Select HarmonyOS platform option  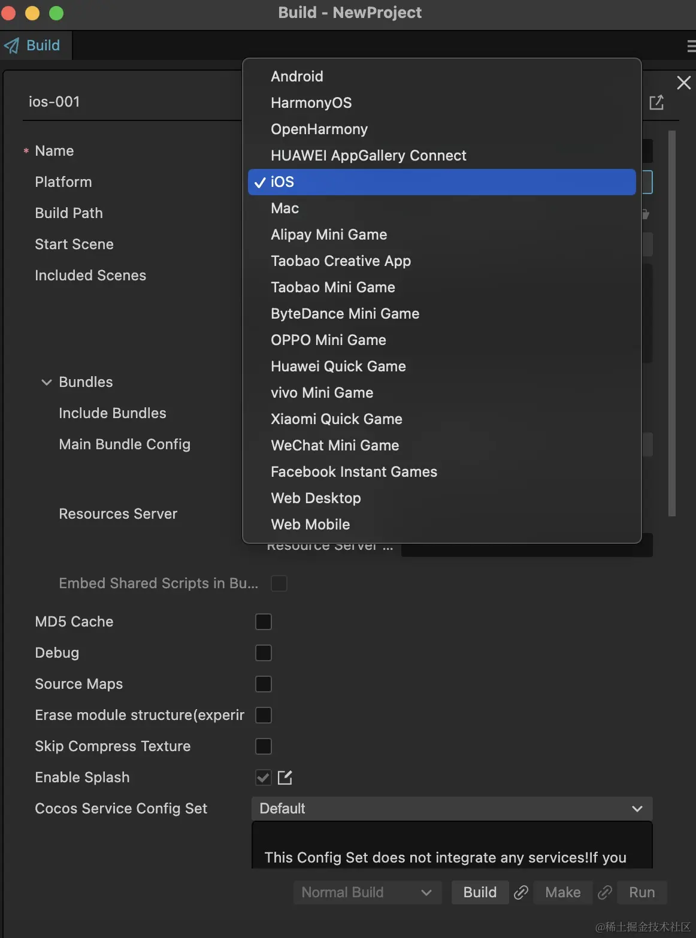[x=441, y=103]
